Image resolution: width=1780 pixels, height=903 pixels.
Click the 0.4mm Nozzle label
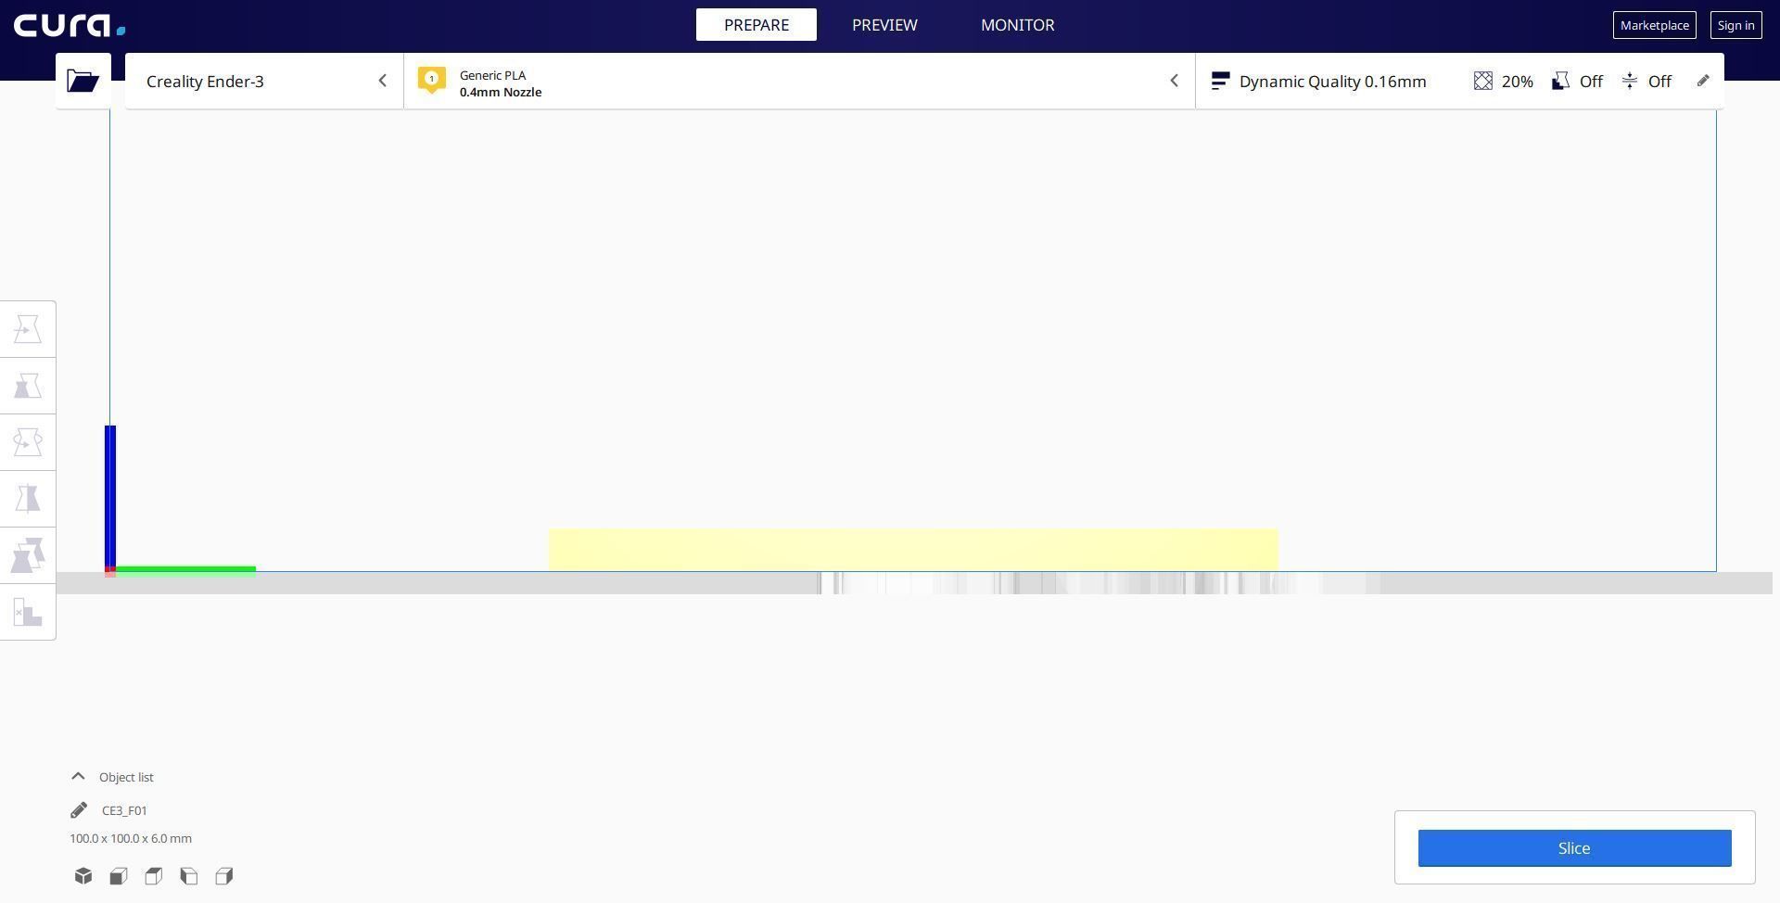click(501, 92)
